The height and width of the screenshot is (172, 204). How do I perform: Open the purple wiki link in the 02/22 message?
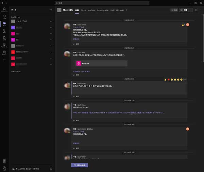tap(119, 113)
